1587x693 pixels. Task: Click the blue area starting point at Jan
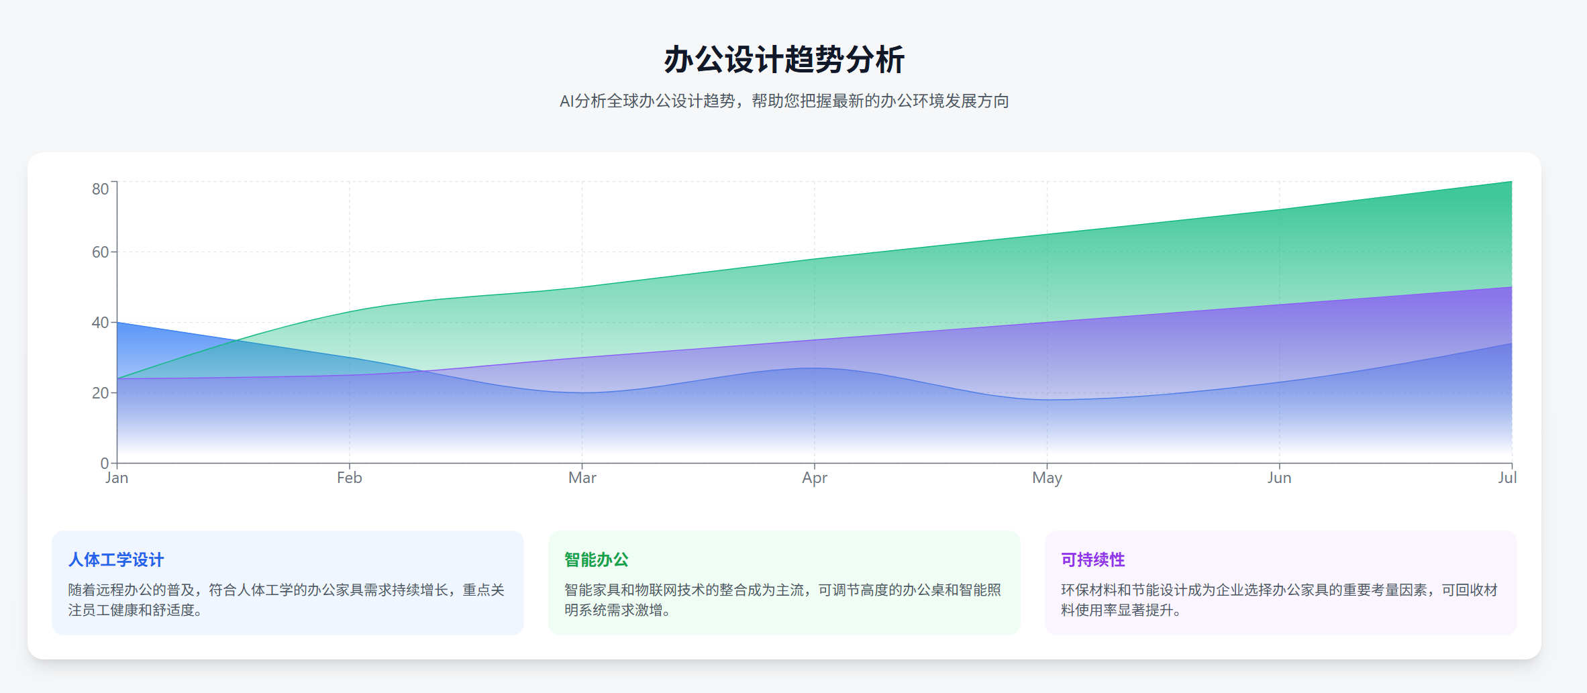pyautogui.click(x=117, y=323)
